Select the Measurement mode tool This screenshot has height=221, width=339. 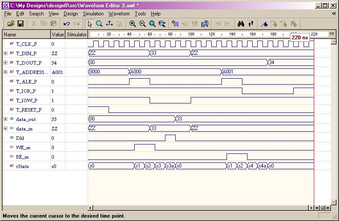109,24
